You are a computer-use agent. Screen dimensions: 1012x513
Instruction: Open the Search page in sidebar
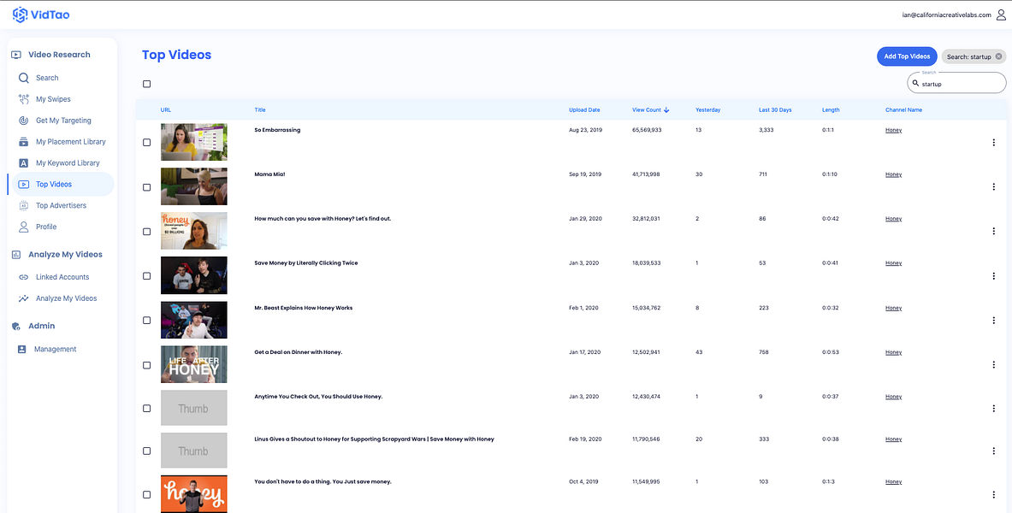coord(47,78)
